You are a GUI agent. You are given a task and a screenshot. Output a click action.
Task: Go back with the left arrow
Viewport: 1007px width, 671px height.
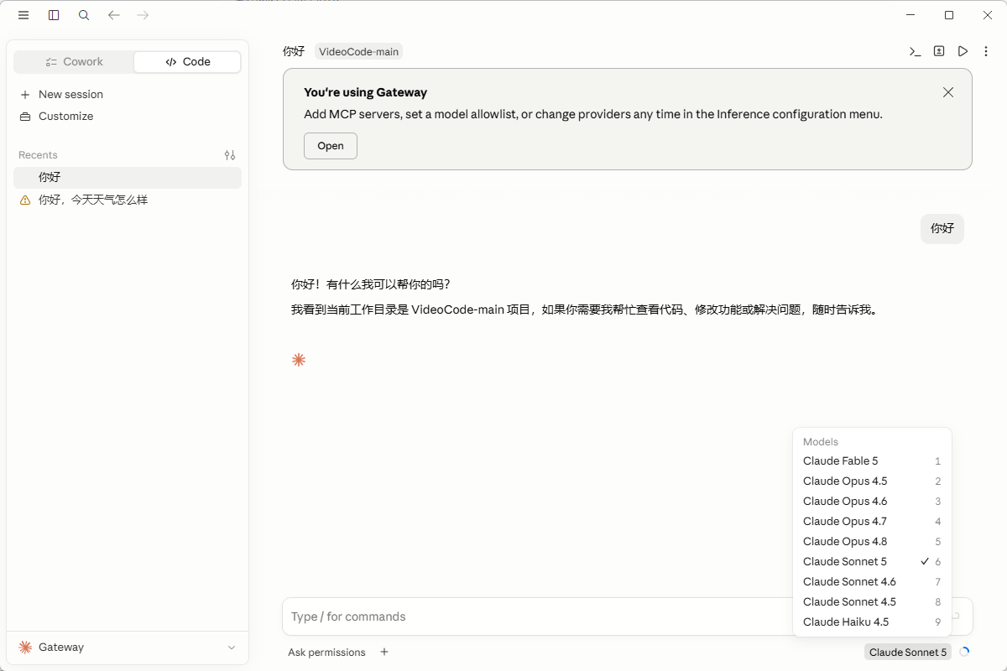pyautogui.click(x=114, y=15)
